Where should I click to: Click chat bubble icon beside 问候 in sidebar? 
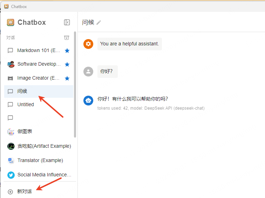tap(10, 91)
